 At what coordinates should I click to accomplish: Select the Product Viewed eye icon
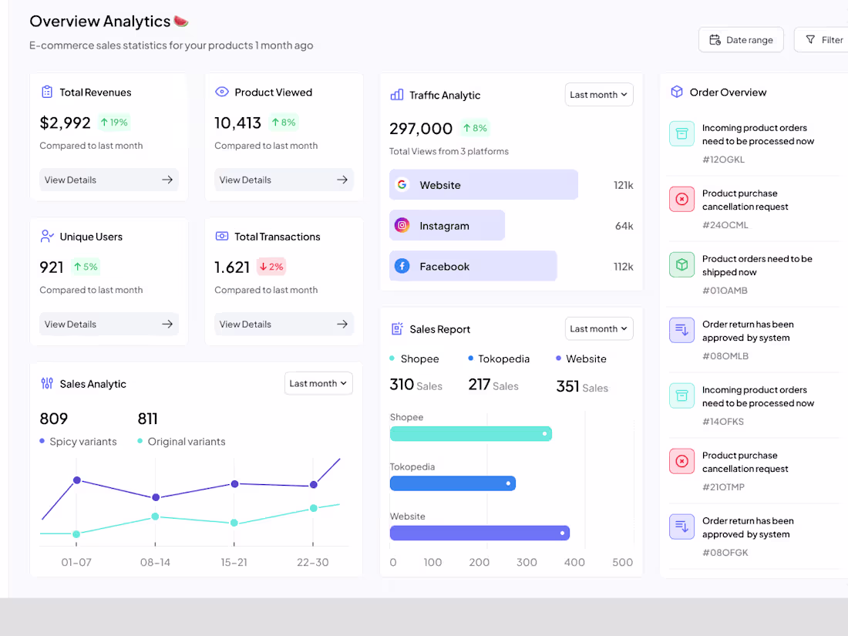click(x=222, y=92)
